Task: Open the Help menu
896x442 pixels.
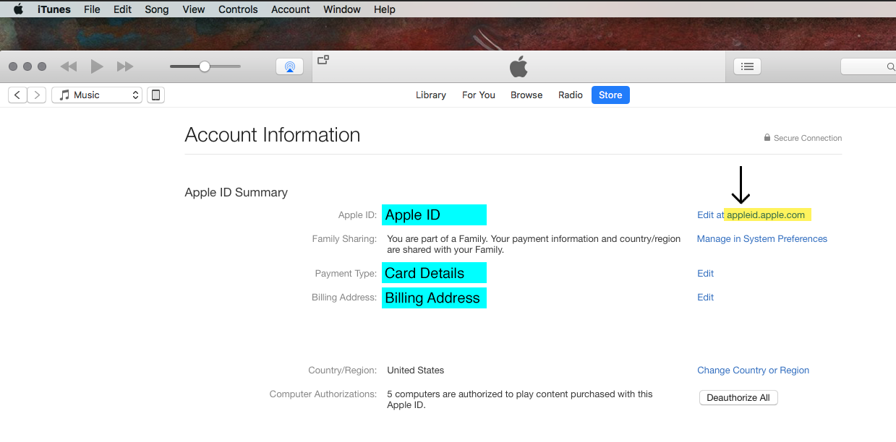Action: tap(385, 9)
